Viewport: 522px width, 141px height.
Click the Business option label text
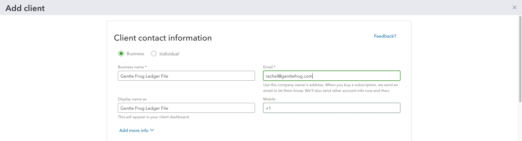[x=135, y=54]
